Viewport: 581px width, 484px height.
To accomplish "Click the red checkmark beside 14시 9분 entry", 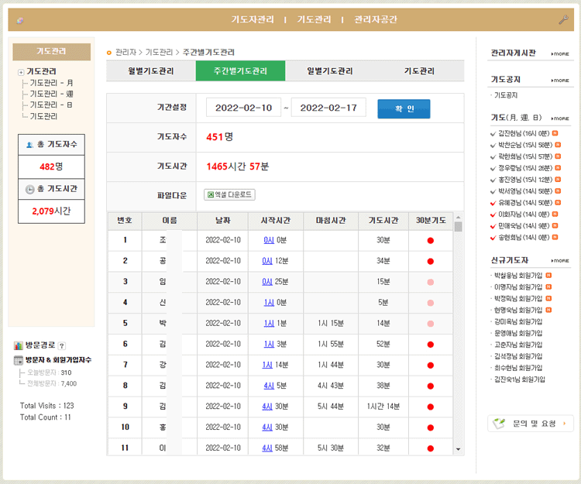I will [x=493, y=226].
